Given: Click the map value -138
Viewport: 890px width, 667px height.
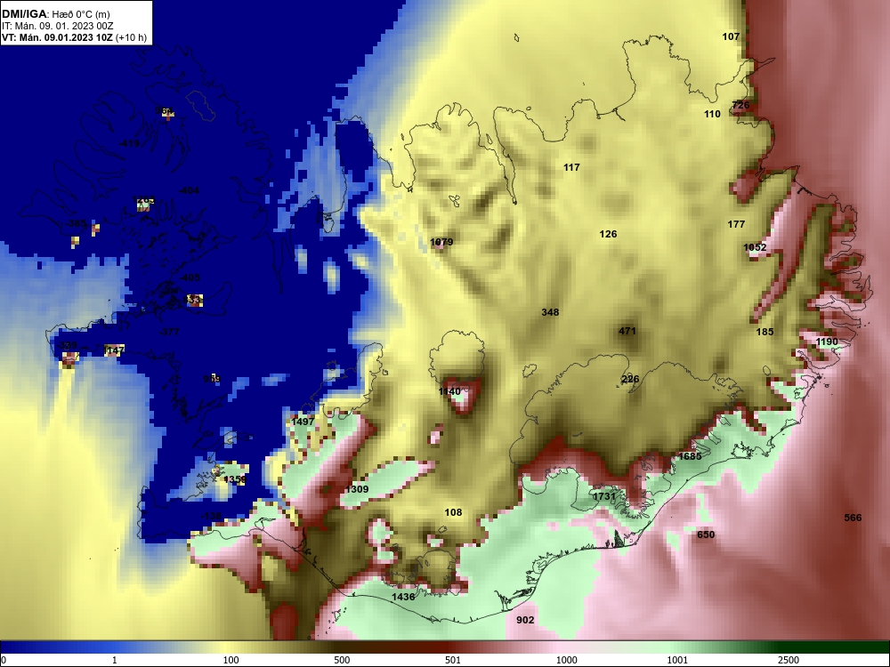Looking at the screenshot, I should tap(211, 516).
